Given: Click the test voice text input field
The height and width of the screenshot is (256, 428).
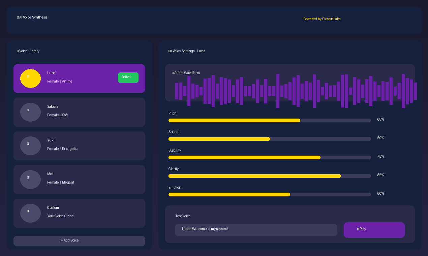Looking at the screenshot, I should coord(256,230).
